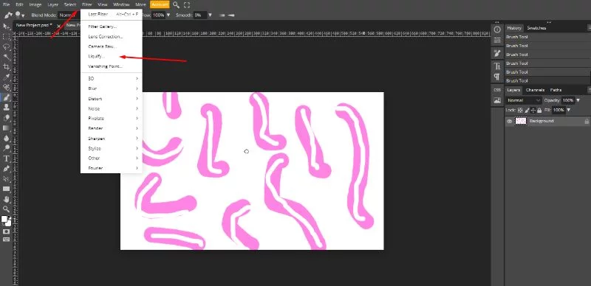Click the fullscreen icon in menu bar

tap(187, 5)
